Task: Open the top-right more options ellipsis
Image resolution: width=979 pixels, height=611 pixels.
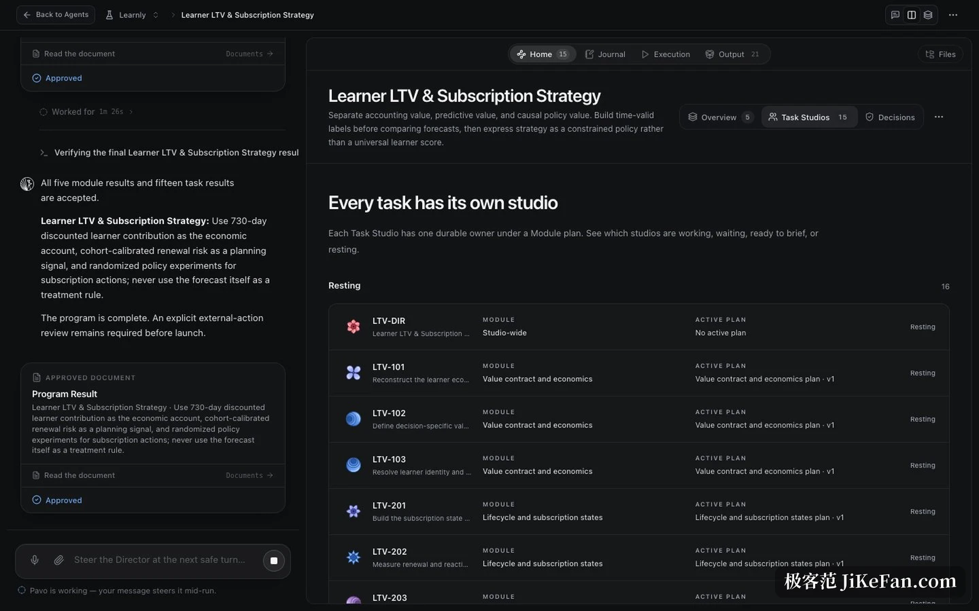Action: point(953,15)
